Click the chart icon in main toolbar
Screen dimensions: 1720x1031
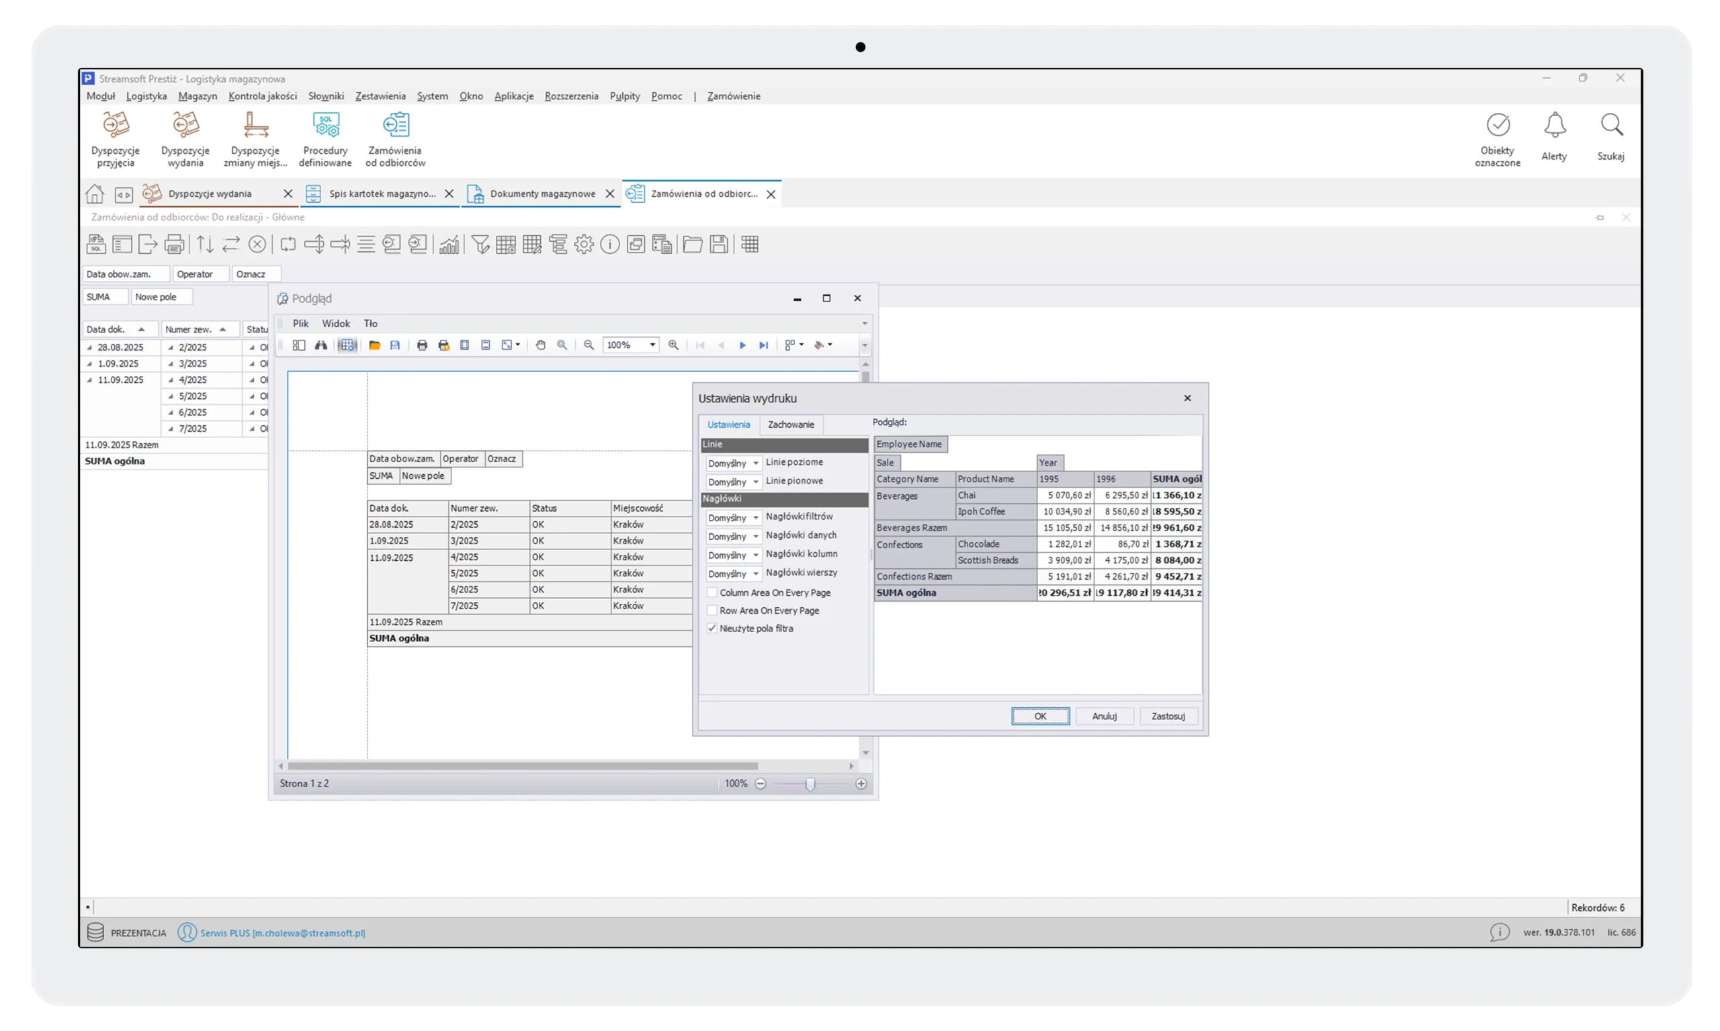449,244
